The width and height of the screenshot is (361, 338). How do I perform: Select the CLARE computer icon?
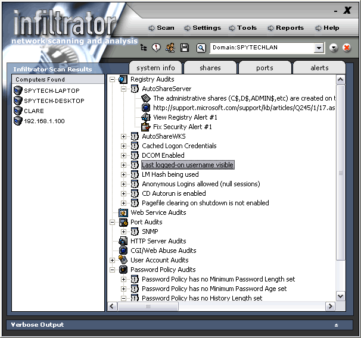click(x=18, y=111)
